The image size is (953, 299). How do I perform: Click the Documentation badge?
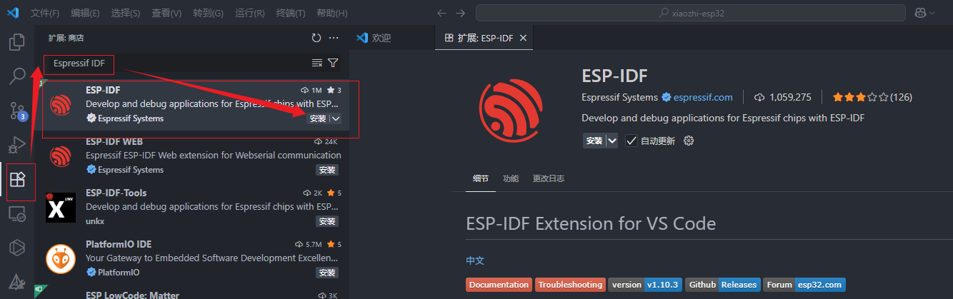499,284
